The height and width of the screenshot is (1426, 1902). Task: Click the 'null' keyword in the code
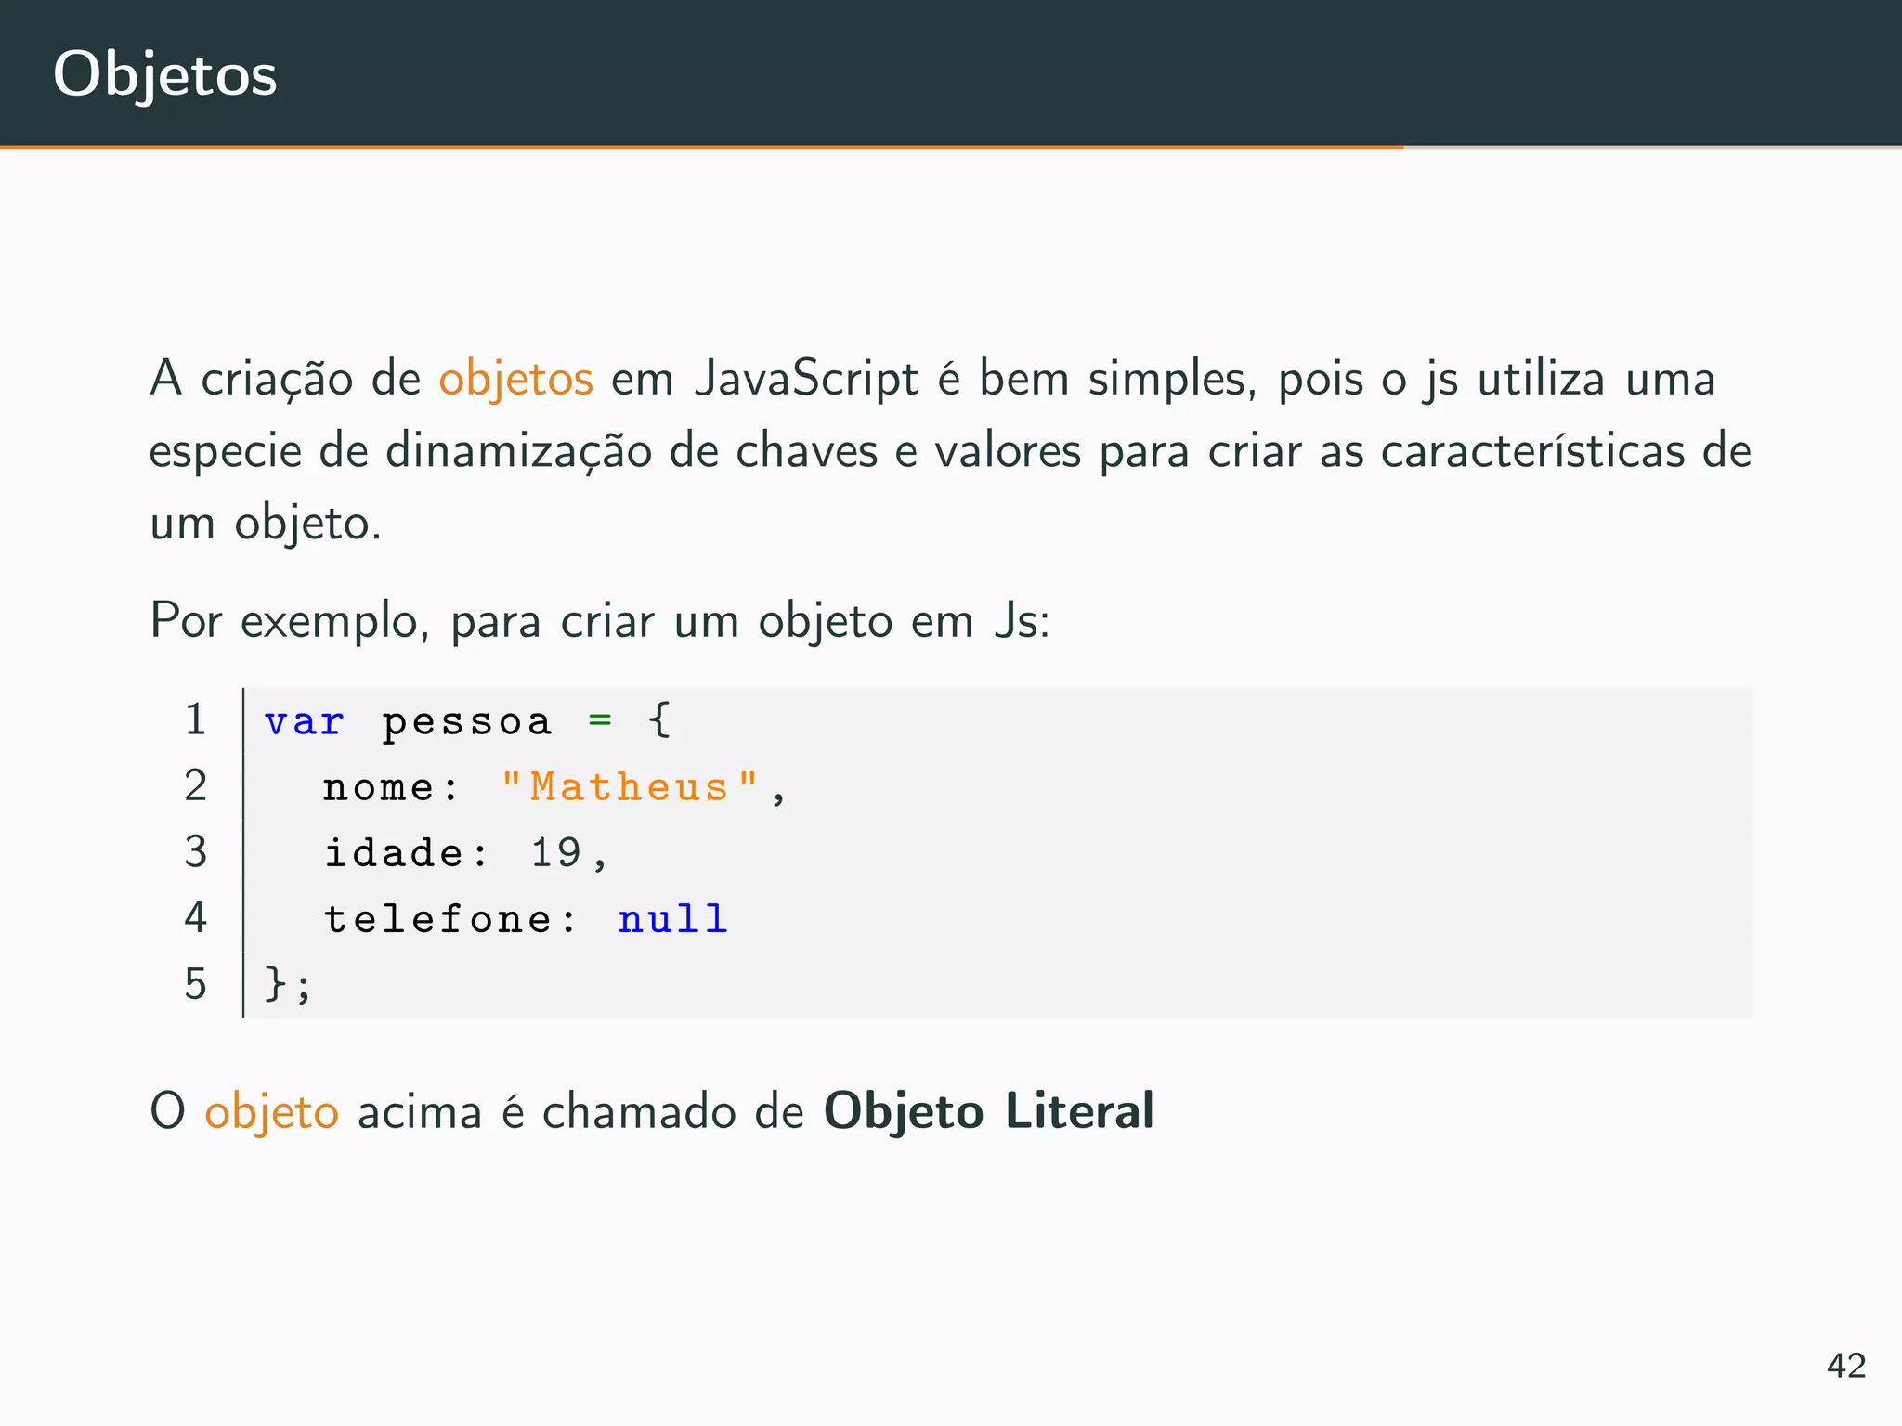[673, 918]
